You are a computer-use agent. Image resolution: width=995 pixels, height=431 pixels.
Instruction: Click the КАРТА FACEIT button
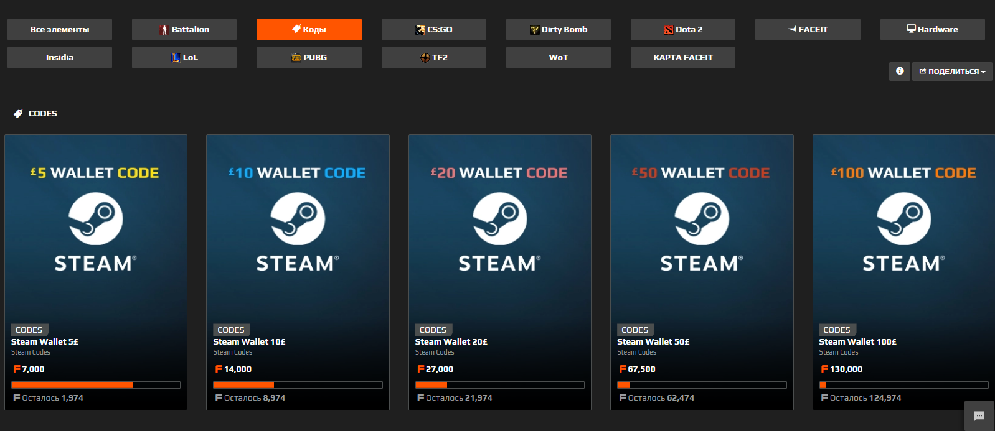[x=683, y=57]
